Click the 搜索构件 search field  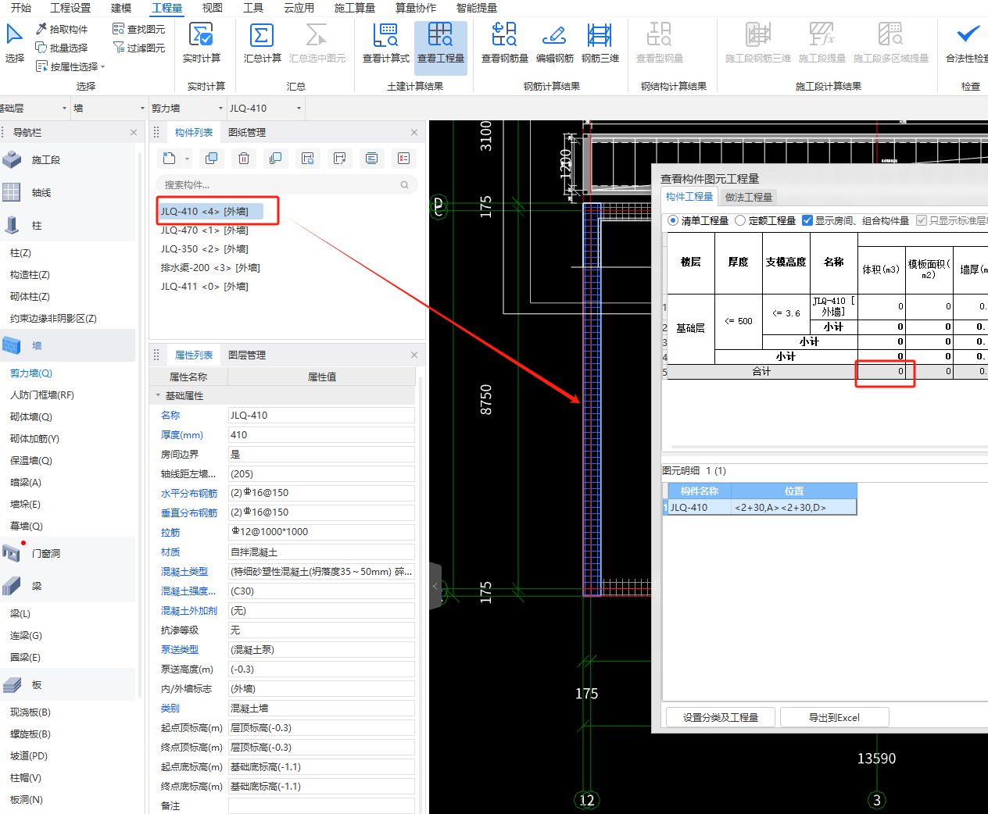[x=287, y=185]
